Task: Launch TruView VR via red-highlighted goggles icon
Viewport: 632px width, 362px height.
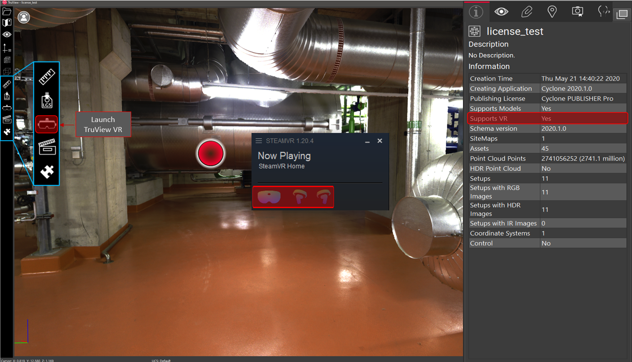Action: tap(46, 124)
